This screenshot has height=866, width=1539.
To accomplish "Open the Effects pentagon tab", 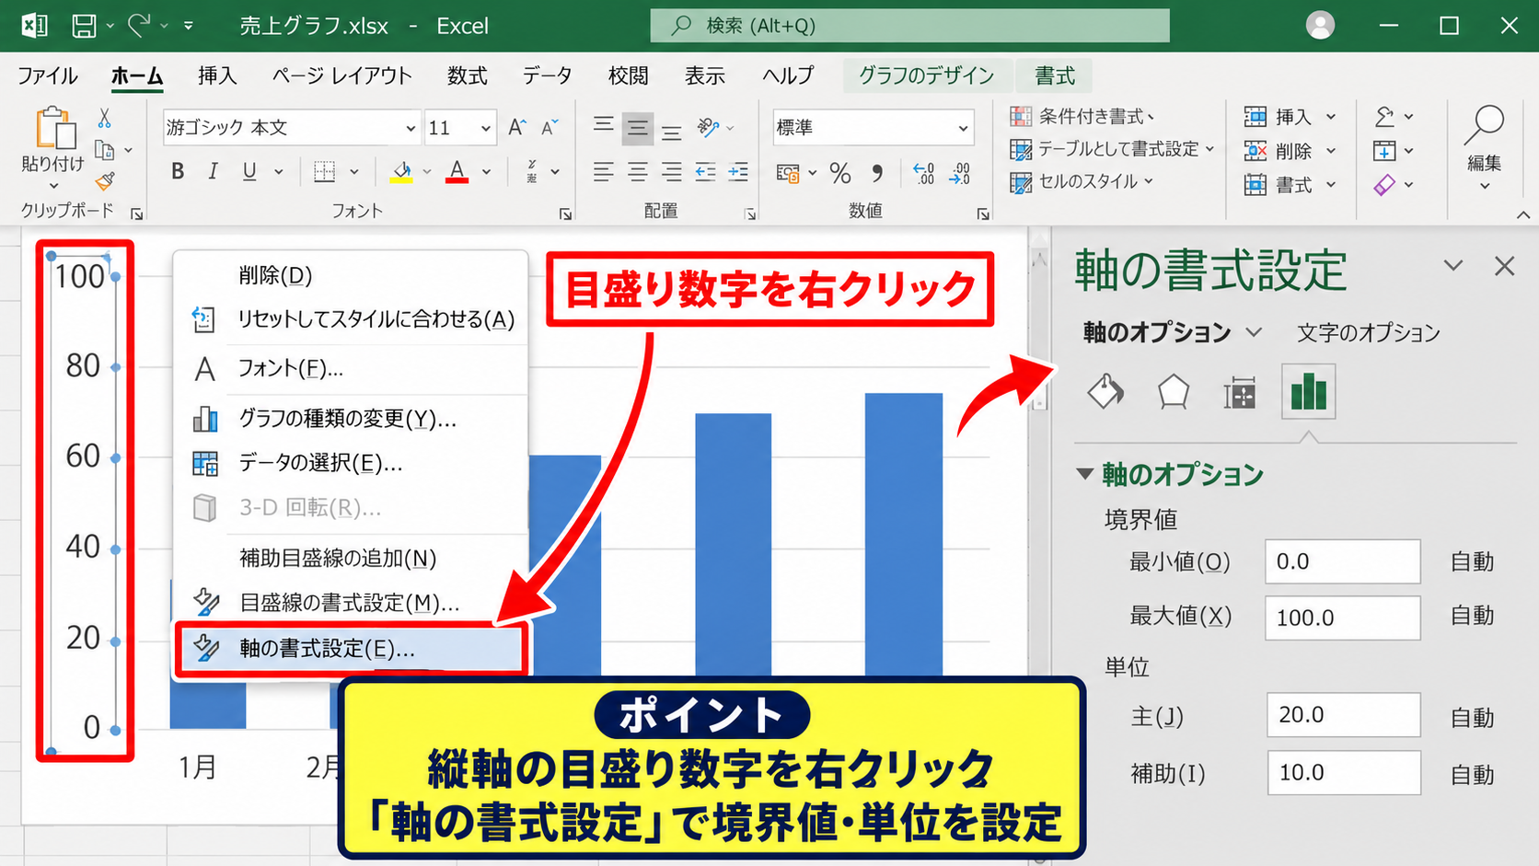I will pyautogui.click(x=1173, y=392).
